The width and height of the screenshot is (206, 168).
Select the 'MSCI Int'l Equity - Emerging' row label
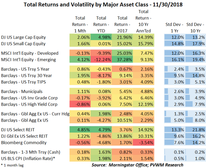point(29,59)
